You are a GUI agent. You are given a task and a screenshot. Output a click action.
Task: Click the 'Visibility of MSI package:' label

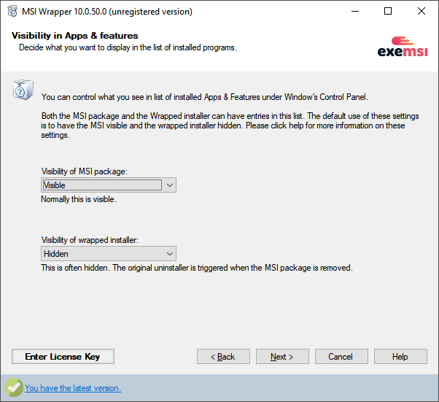(x=85, y=171)
